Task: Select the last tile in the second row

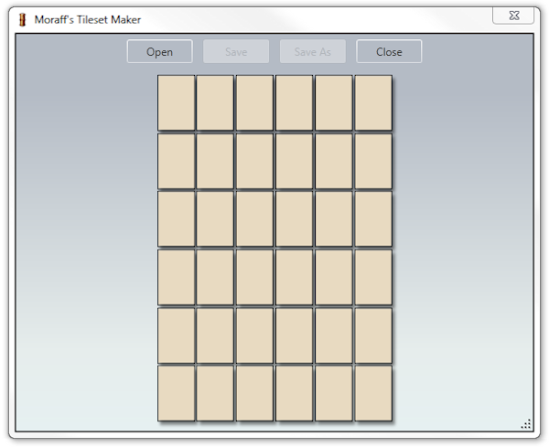Action: (373, 161)
